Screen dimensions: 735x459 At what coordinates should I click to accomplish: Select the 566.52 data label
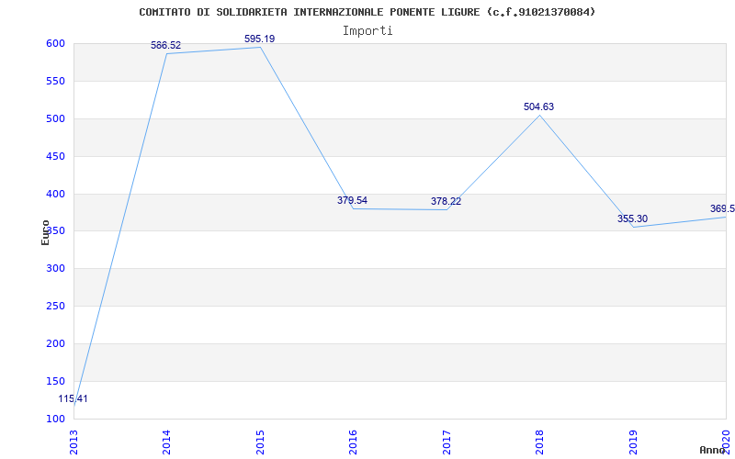[x=166, y=45]
